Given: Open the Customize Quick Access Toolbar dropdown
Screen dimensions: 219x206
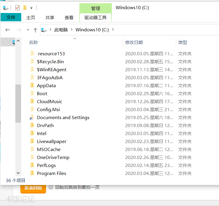Looking at the screenshot, I should (31, 8).
